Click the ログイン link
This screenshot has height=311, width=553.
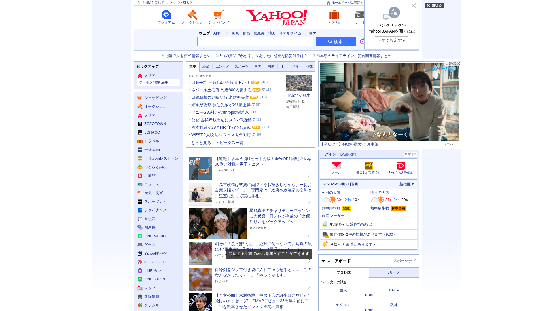point(329,155)
